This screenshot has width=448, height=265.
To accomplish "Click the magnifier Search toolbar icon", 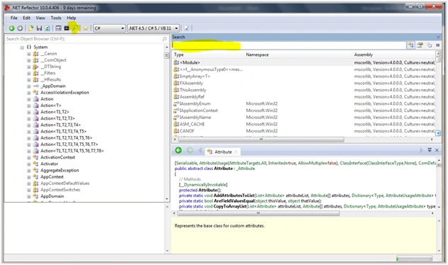I will (75, 28).
